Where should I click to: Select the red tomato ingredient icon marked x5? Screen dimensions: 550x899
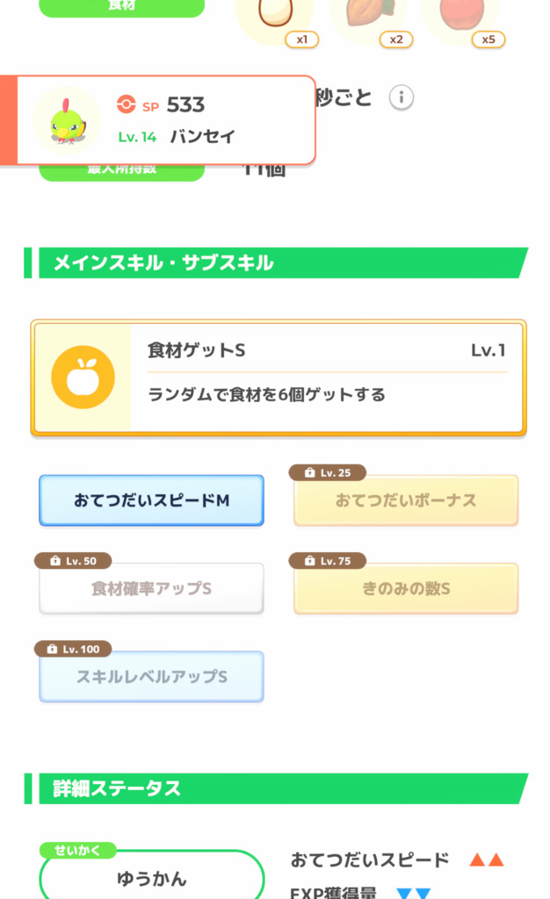460,14
